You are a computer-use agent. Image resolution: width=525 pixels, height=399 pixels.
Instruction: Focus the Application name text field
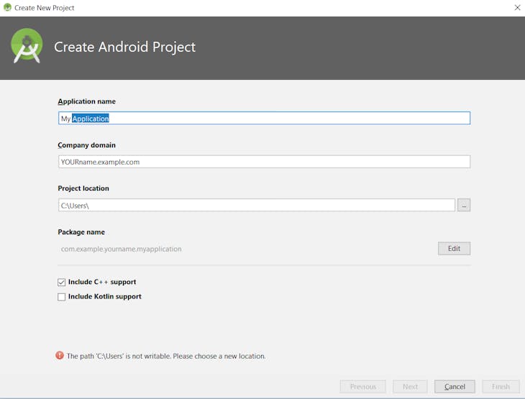click(264, 118)
